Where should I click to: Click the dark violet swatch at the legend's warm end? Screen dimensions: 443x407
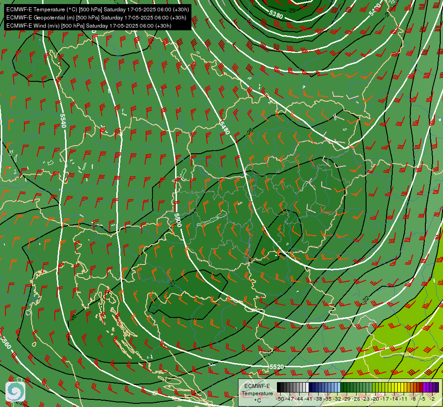pos(437,387)
